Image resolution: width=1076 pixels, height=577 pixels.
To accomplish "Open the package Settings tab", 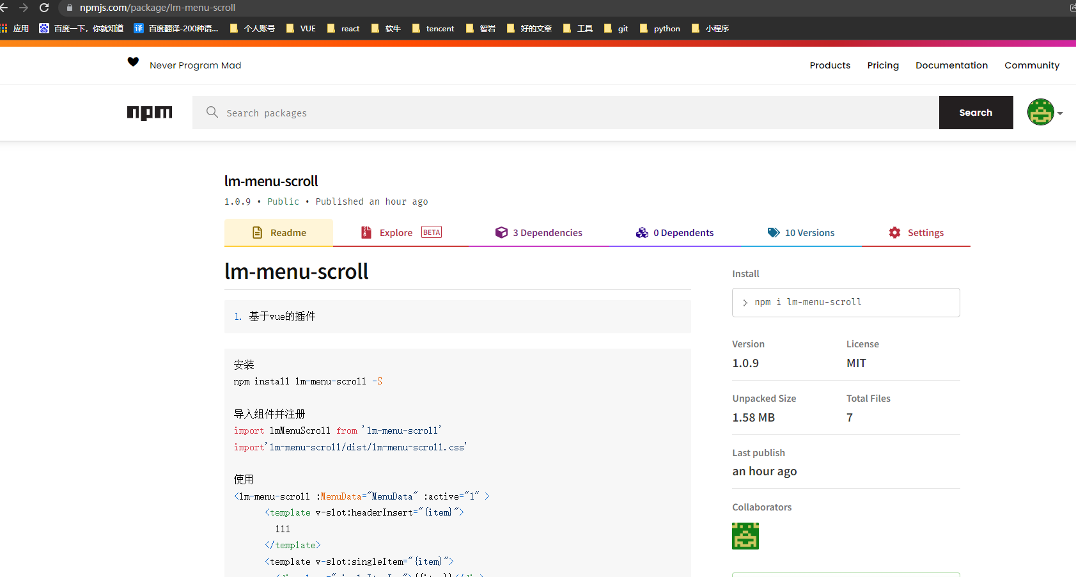I will point(916,233).
